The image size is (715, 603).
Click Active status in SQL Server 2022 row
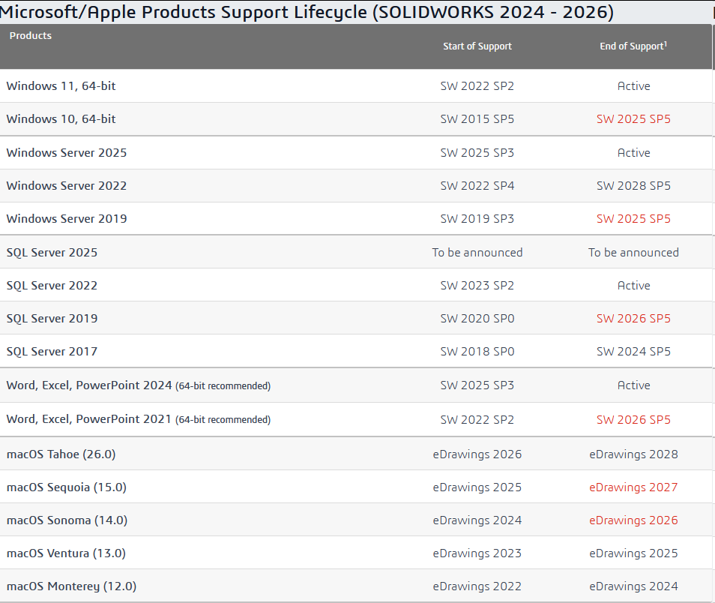click(633, 285)
